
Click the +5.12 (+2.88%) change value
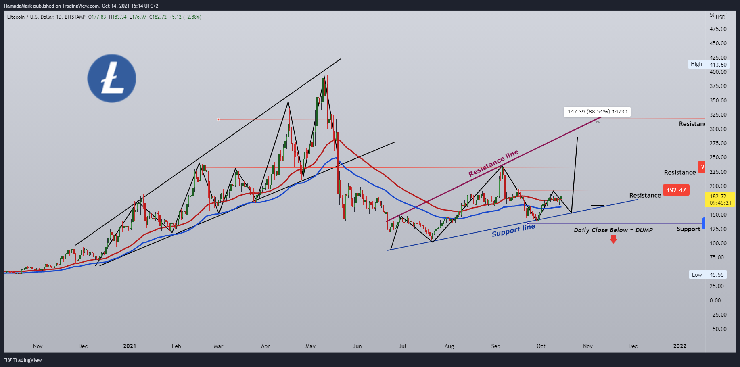click(185, 17)
